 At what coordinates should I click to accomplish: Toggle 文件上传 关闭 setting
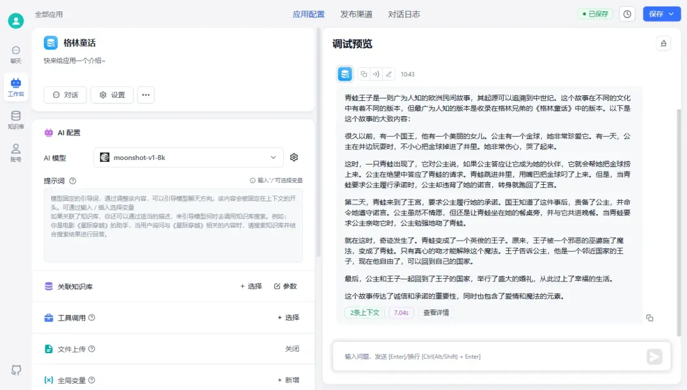[x=292, y=349]
